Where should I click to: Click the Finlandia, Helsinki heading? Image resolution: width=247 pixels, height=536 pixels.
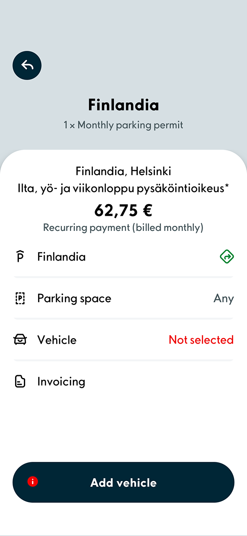tap(123, 170)
